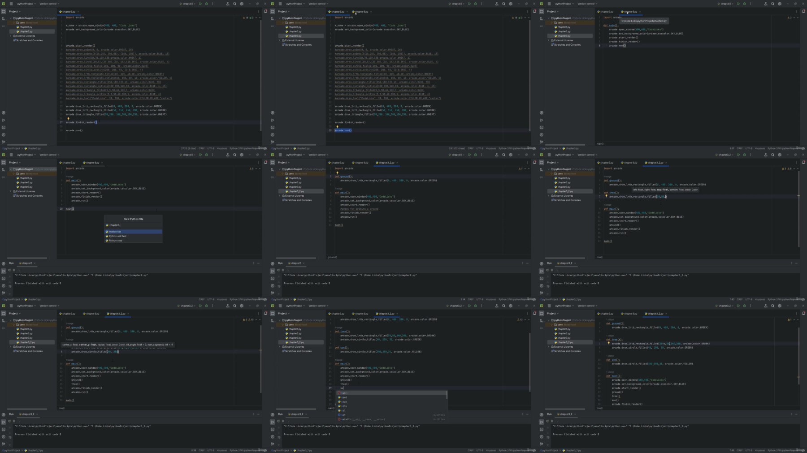Toggle Project tool window in single-tab chapter2.py frame

click(x=4, y=11)
